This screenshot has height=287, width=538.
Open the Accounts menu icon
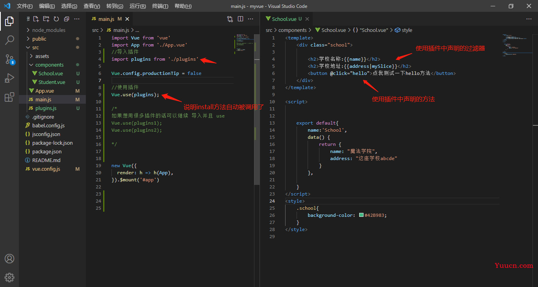9,259
